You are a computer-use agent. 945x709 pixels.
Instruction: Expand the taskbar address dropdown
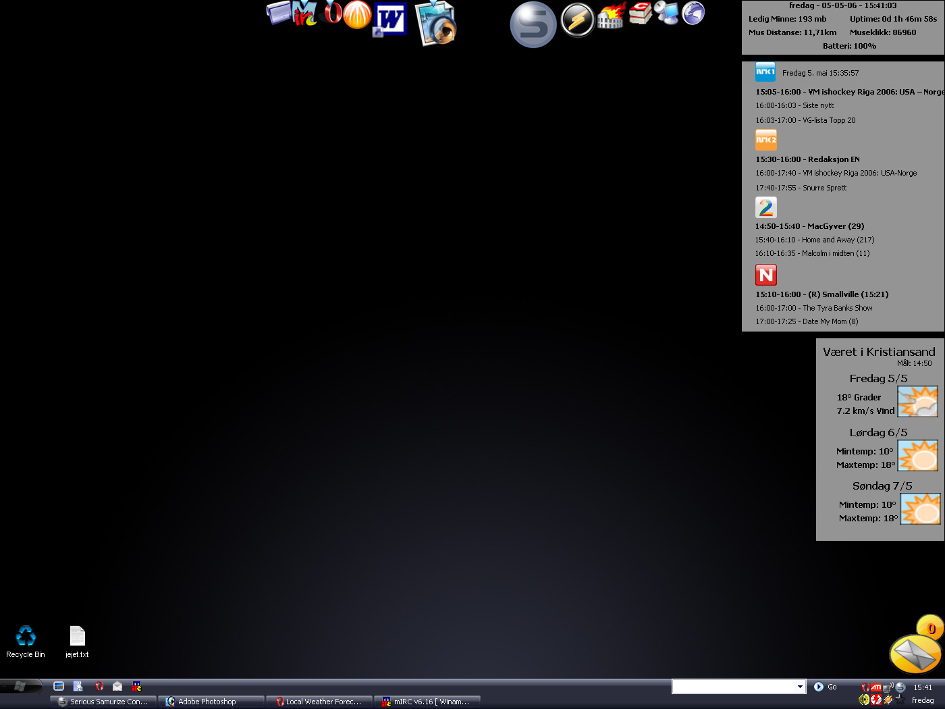click(801, 687)
